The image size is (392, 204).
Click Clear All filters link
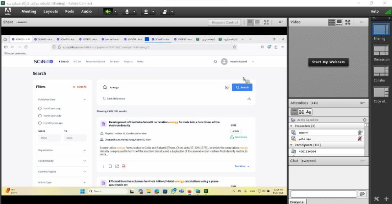click(79, 87)
